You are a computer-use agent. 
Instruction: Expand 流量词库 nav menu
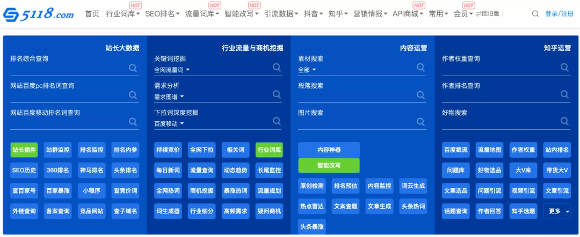[202, 14]
